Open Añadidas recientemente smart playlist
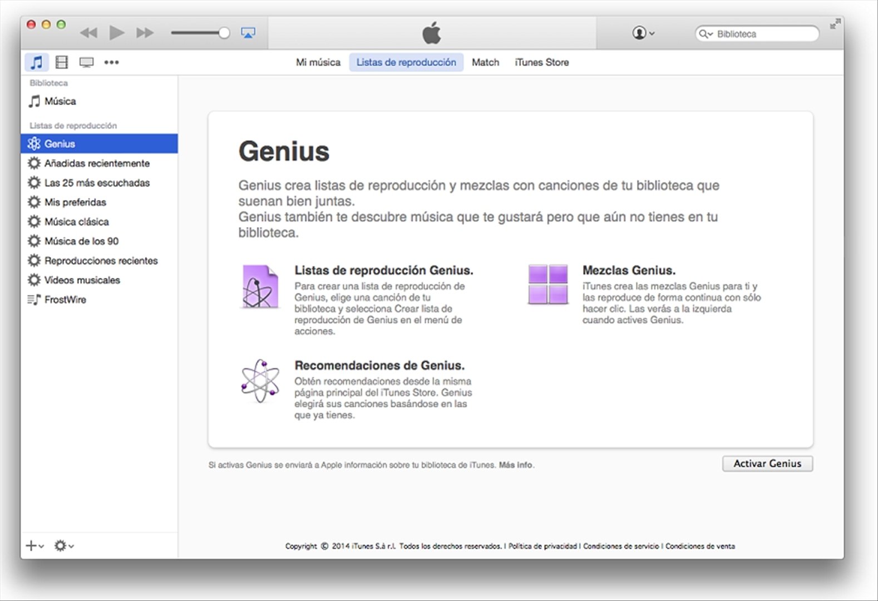The image size is (878, 601). pos(100,163)
